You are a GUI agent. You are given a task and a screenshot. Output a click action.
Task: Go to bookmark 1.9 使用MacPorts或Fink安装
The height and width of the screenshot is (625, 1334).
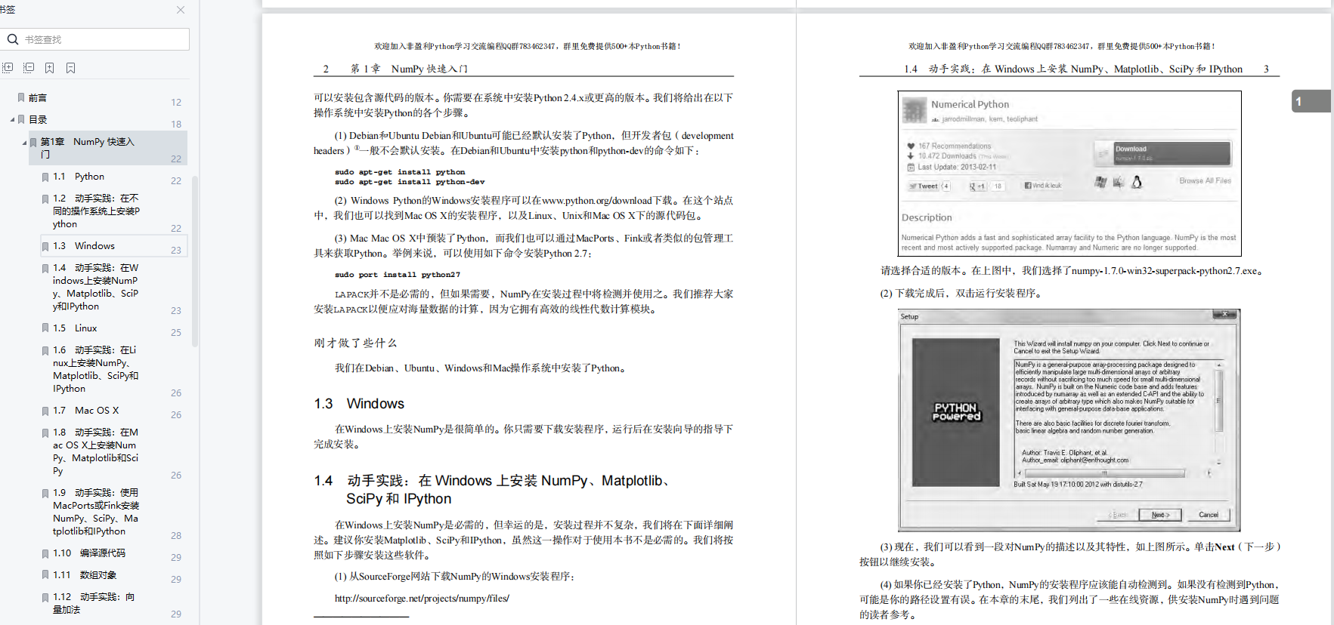(x=96, y=512)
